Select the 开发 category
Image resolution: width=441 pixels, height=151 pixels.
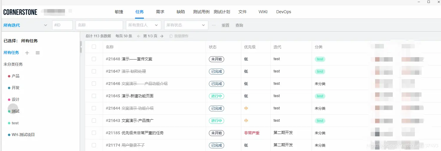(15, 88)
